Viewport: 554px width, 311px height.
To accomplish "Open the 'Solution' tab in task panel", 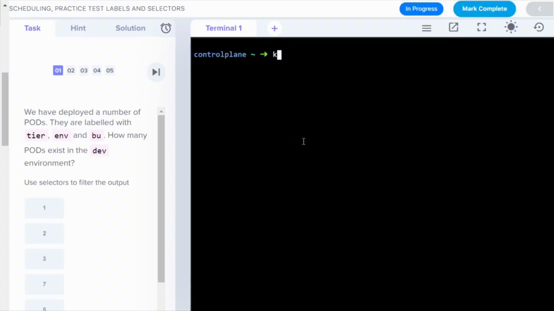I will [130, 28].
